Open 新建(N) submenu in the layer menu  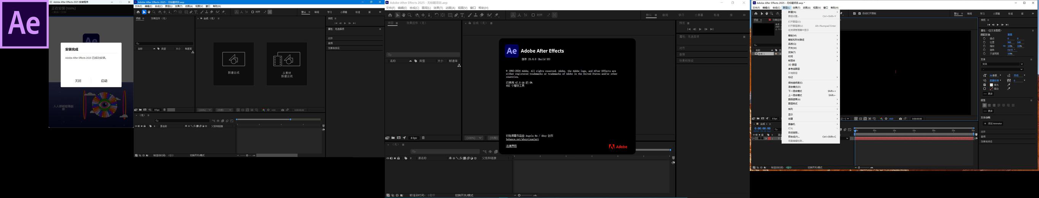[x=811, y=12]
